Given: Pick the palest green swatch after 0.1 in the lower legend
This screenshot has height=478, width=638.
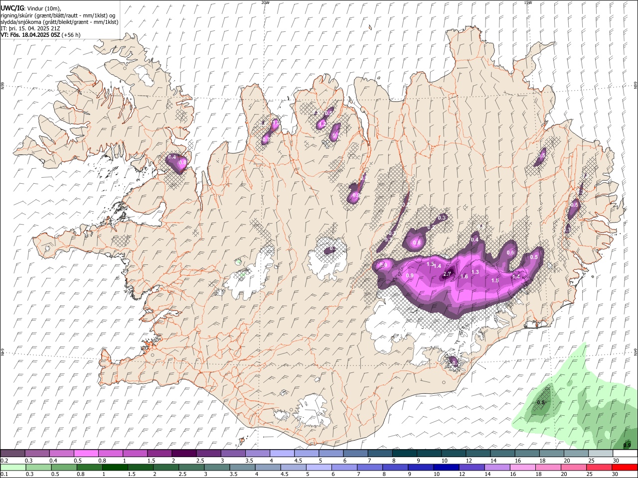Looking at the screenshot, I should 13,467.
